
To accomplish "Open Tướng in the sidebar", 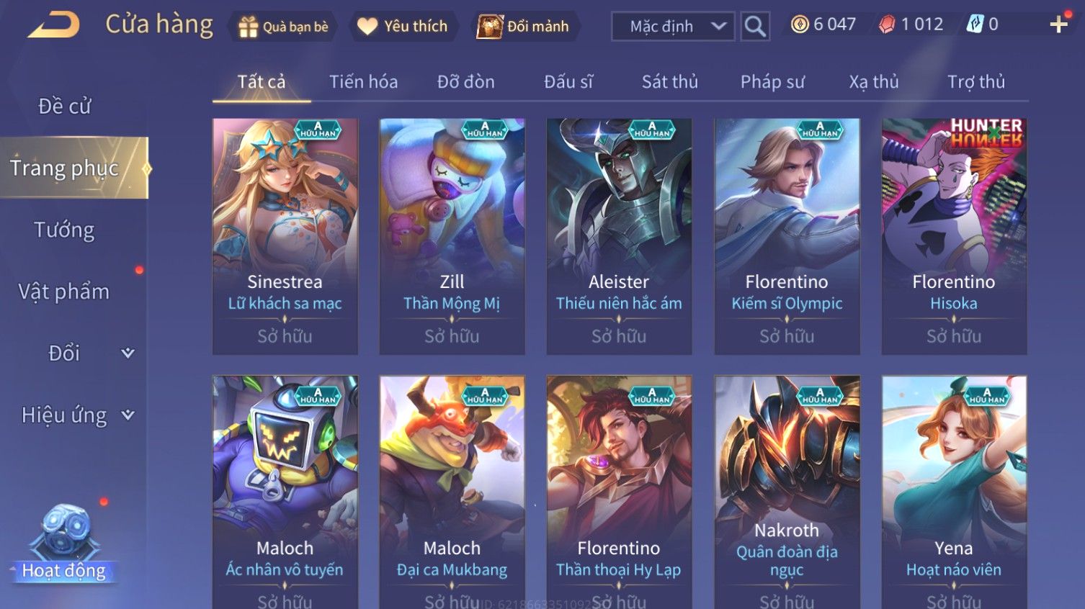I will [x=64, y=230].
